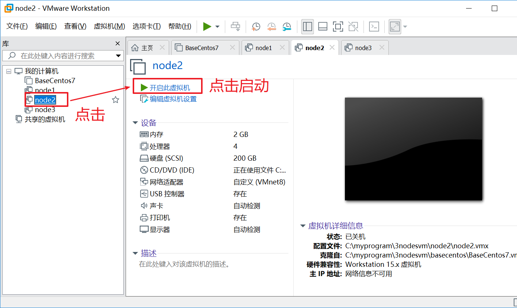Close the node3 tab
The image size is (517, 308).
pyautogui.click(x=382, y=47)
